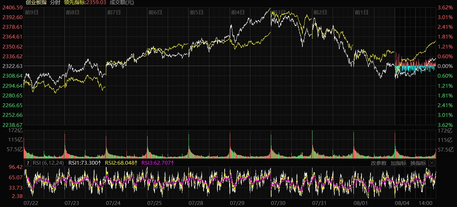This screenshot has width=457, height=207.
Task: Close the RSI indicator panel
Action: [x=432, y=163]
